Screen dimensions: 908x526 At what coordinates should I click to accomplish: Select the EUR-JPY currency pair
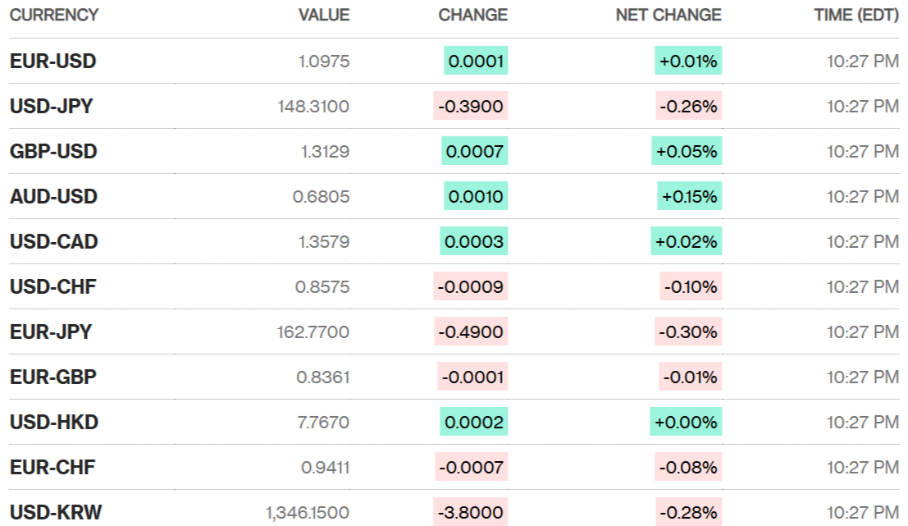point(51,332)
